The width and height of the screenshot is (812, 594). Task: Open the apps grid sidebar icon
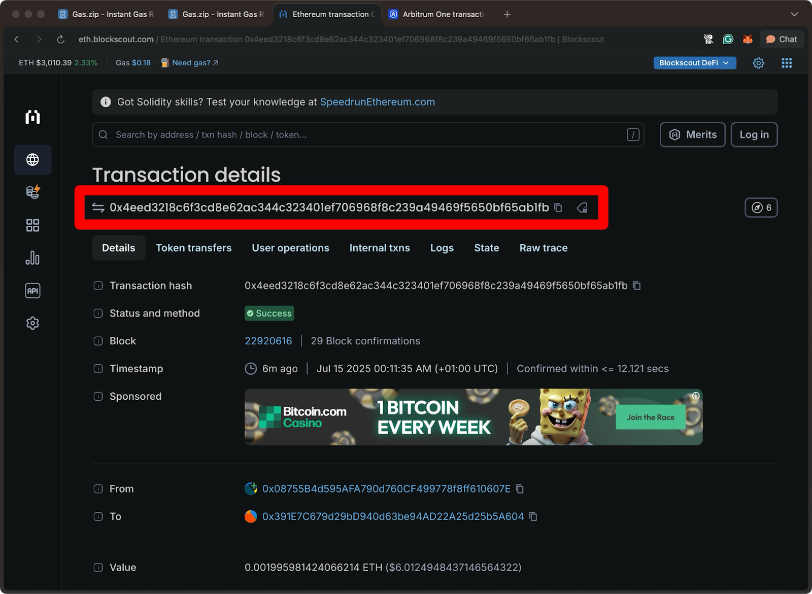[32, 225]
